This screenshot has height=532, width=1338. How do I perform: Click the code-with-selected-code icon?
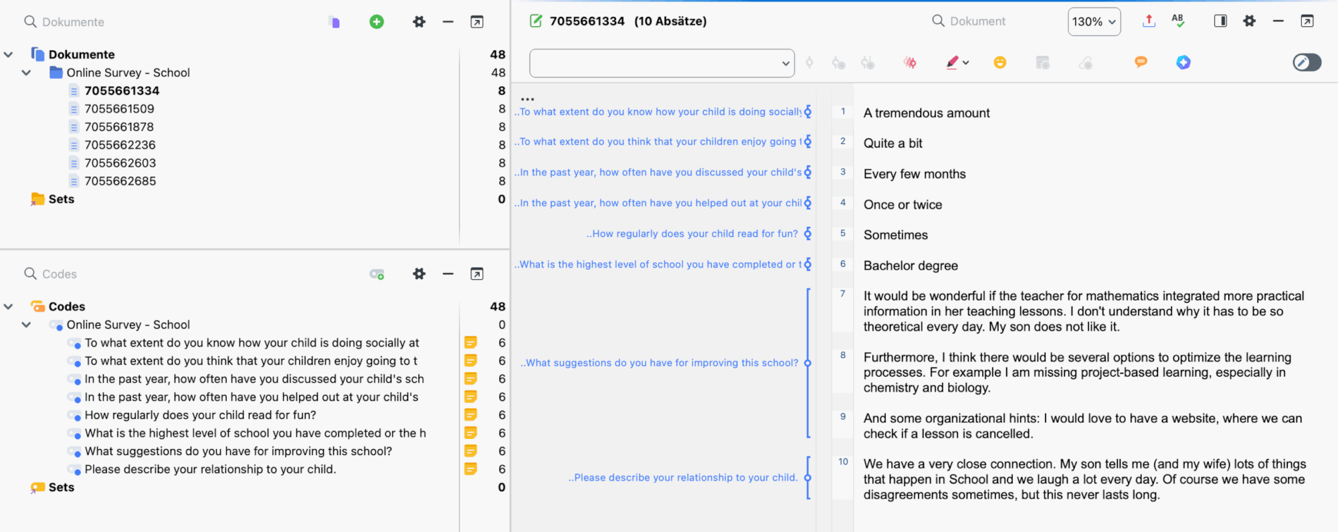pyautogui.click(x=809, y=63)
